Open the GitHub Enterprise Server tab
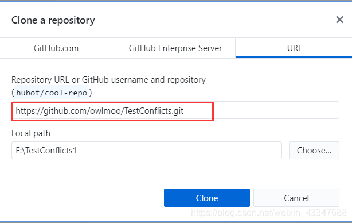 pos(175,48)
